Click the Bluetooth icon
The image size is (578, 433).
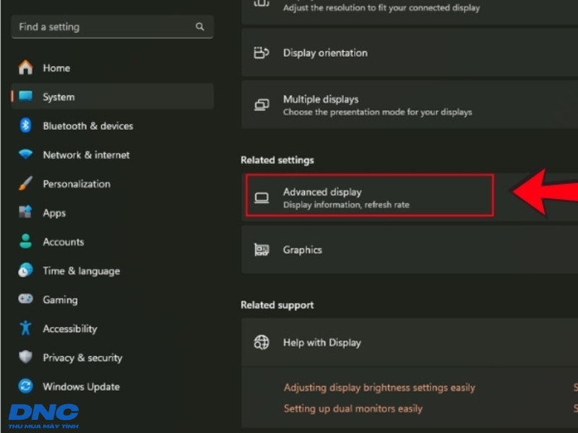tap(25, 126)
